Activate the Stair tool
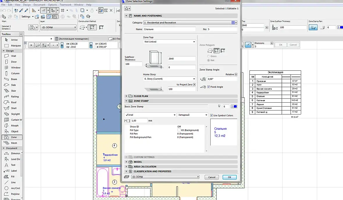Screen dimensions: 343x200 [x=12, y=91]
